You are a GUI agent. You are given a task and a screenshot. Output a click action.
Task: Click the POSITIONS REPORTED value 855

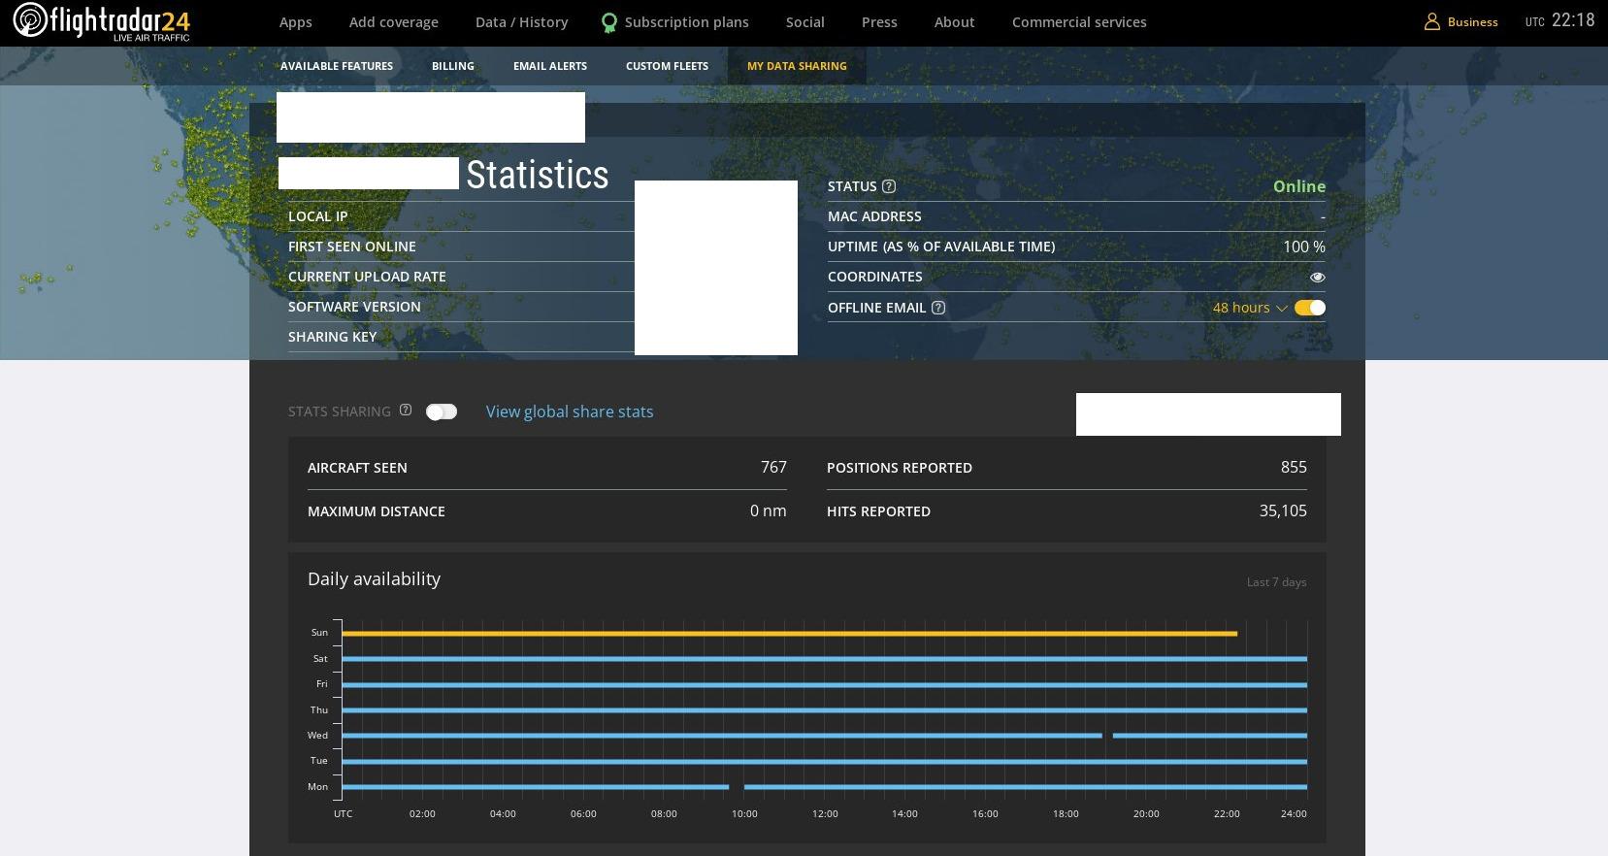1294,467
